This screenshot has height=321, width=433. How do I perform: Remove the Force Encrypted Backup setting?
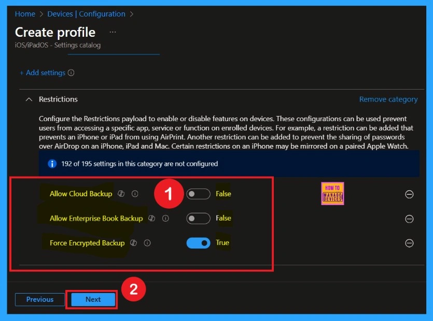pos(409,243)
